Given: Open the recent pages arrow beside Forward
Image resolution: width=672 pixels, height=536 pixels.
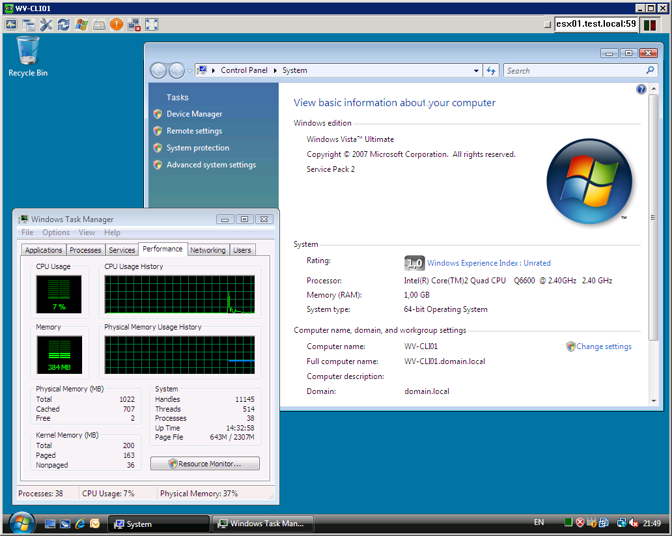Looking at the screenshot, I should coord(189,71).
